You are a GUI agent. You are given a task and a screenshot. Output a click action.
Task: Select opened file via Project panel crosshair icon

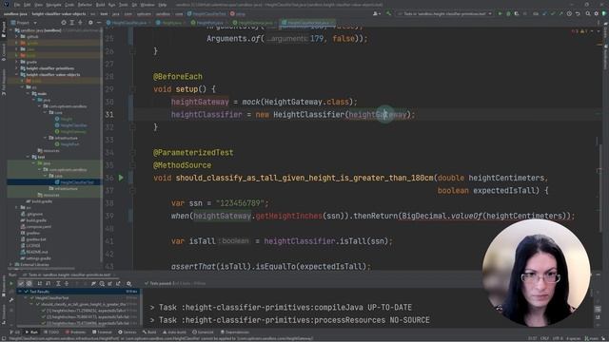coord(64,23)
